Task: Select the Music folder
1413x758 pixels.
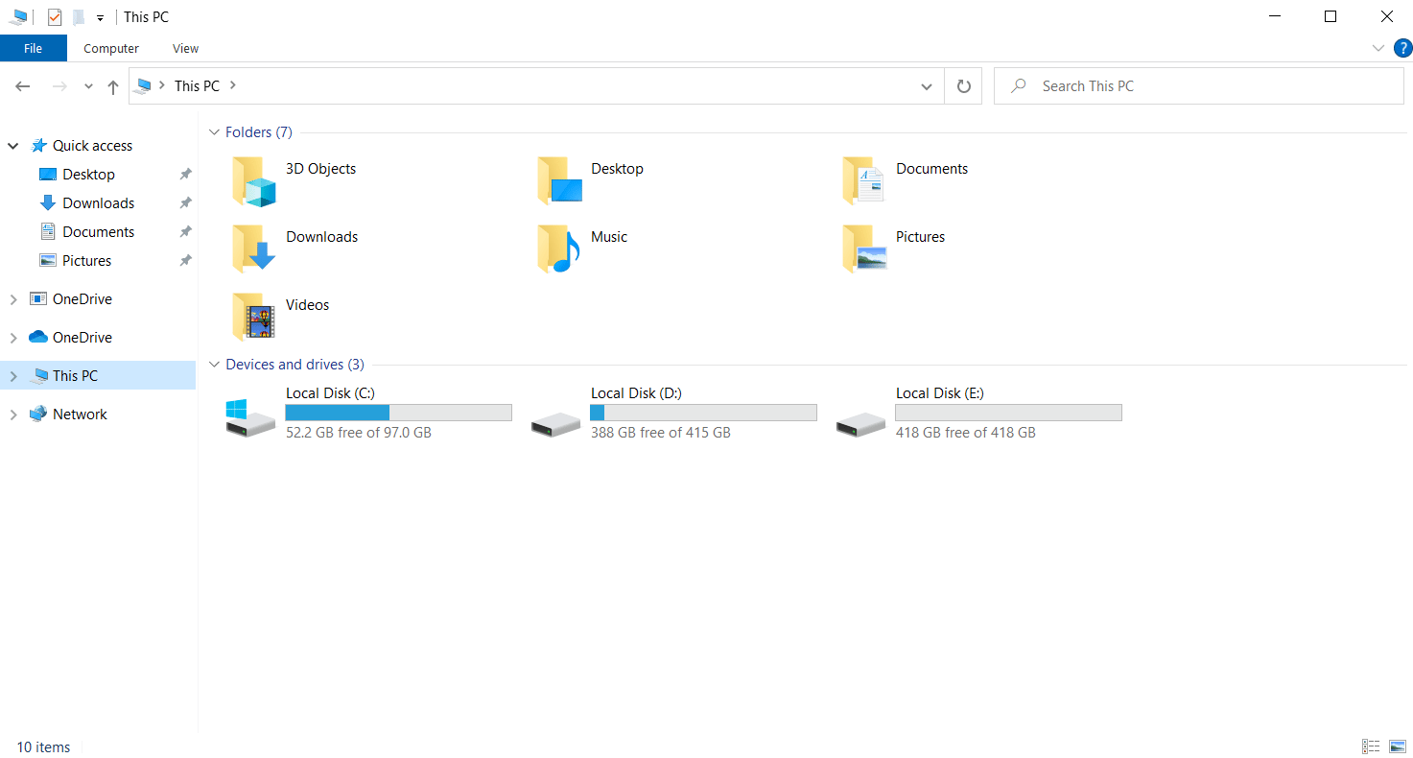Action: tap(610, 236)
